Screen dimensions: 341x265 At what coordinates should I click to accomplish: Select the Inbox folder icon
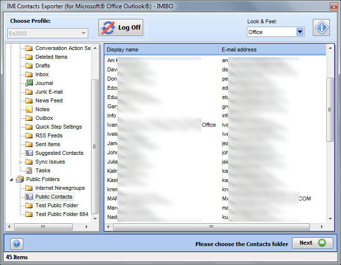coord(29,74)
